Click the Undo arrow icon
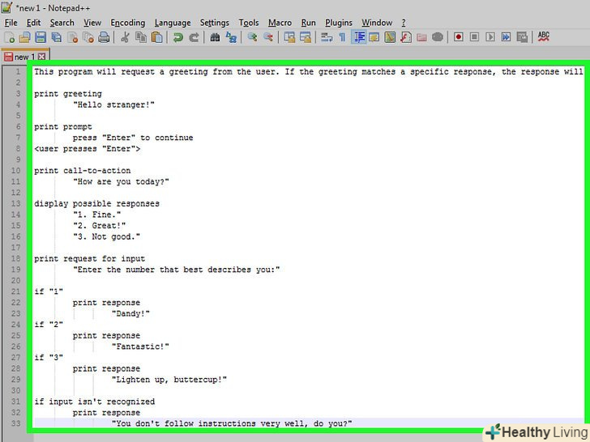Viewport: 590px width, 442px height. coord(178,37)
